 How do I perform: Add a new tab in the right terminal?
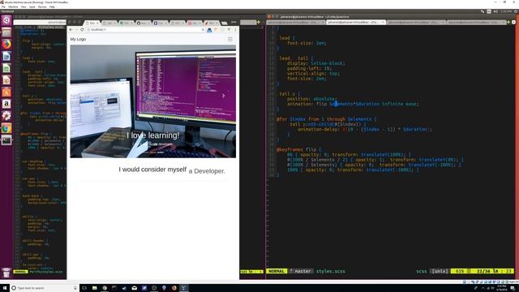(x=508, y=22)
